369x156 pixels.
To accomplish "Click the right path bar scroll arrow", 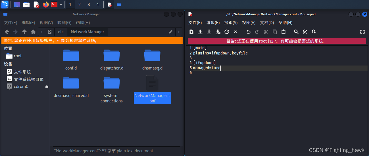I will point(179,32).
